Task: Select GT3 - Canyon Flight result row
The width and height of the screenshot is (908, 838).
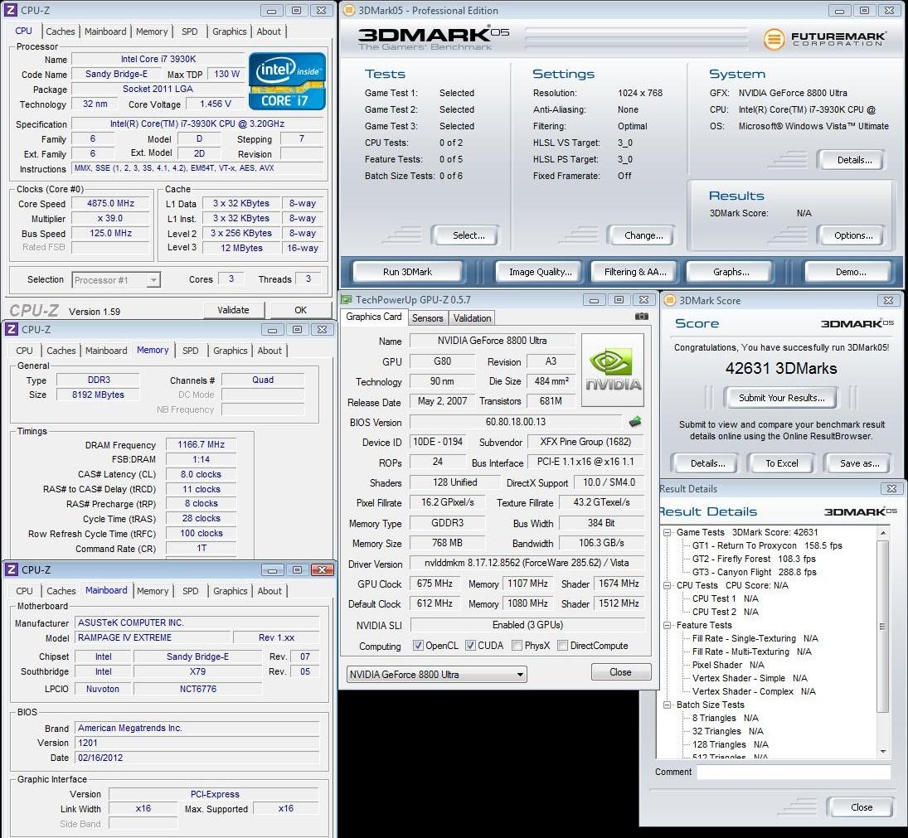Action: coord(754,573)
